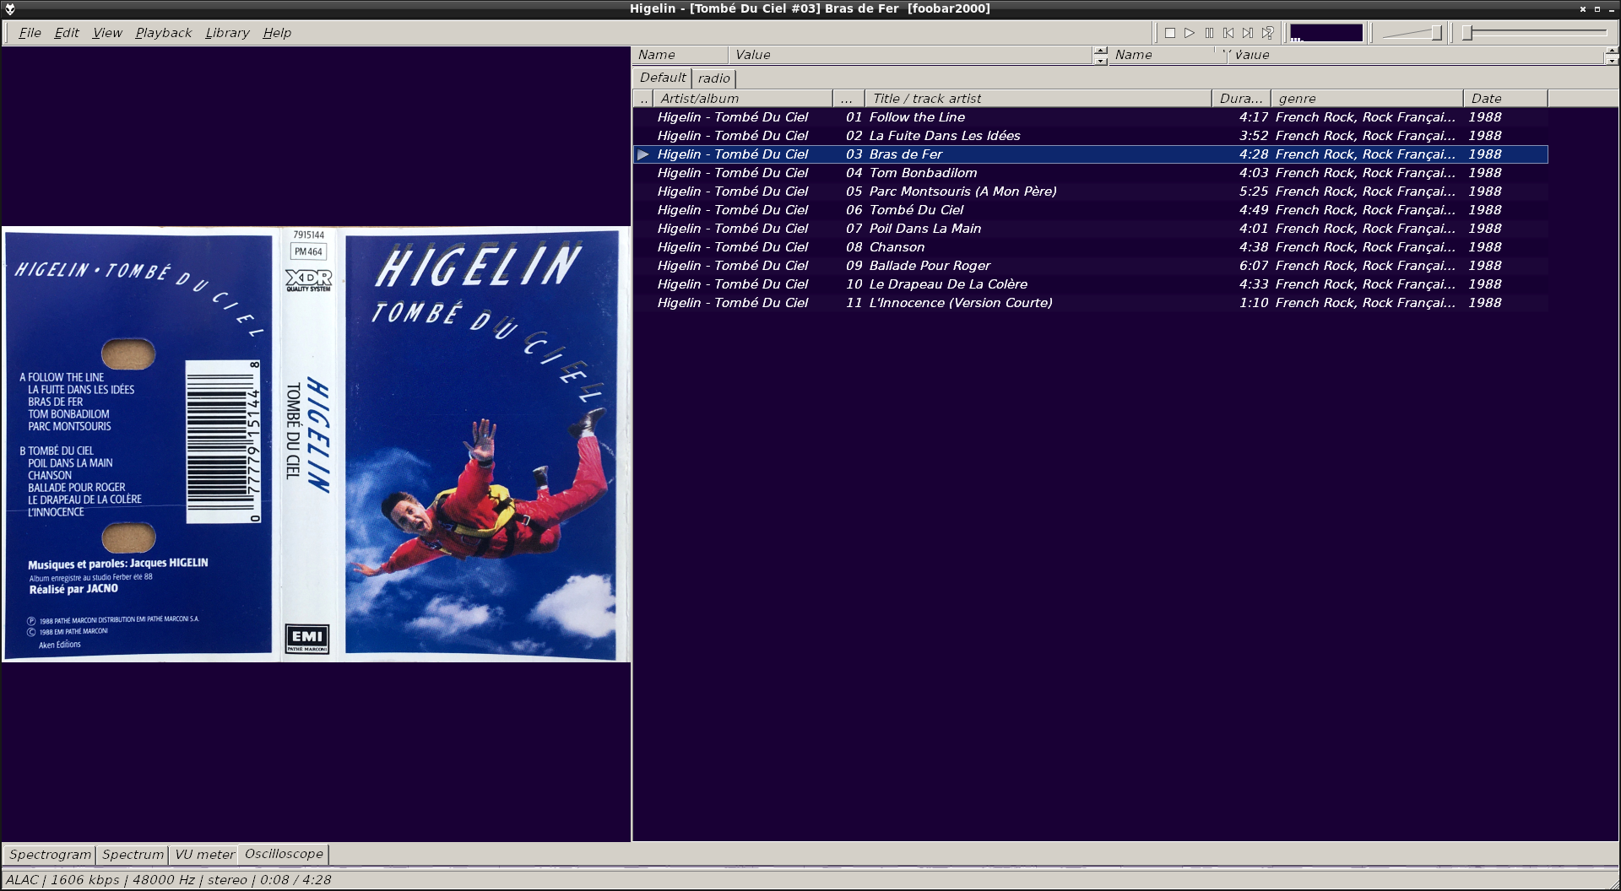
Task: Skip to the next track
Action: coord(1248,33)
